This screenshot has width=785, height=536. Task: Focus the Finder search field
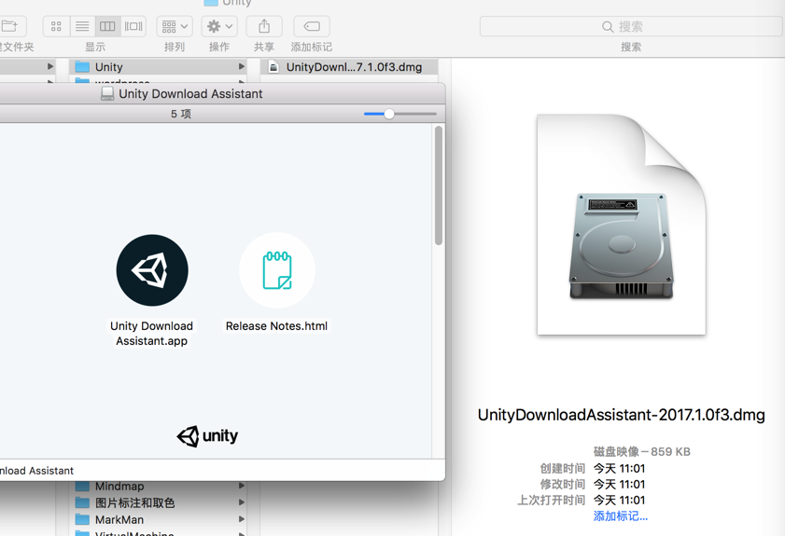(x=631, y=26)
